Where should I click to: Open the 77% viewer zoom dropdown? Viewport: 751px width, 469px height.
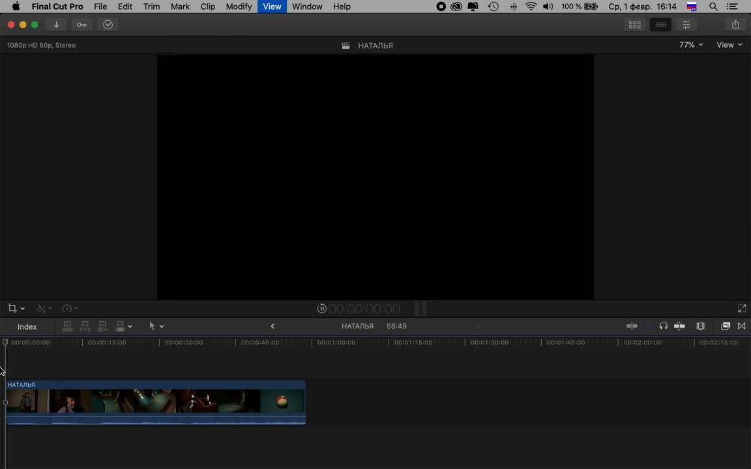coord(690,45)
